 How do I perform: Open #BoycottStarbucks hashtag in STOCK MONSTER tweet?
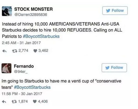click(41, 36)
